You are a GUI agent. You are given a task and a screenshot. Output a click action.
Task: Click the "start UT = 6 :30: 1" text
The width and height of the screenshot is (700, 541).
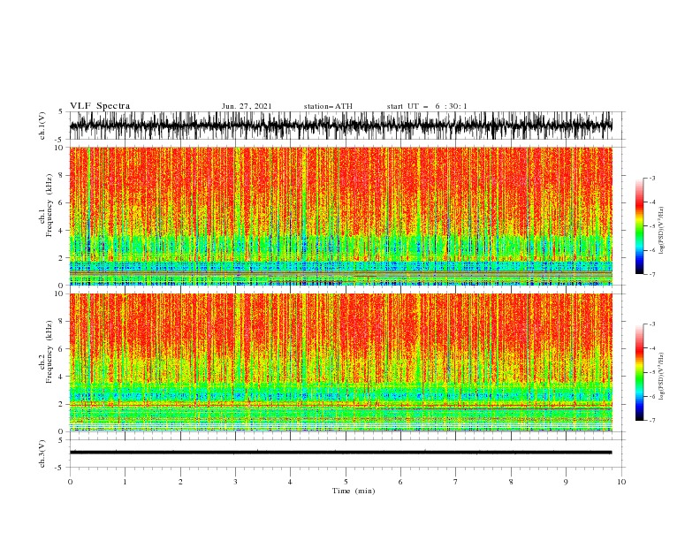tap(427, 106)
